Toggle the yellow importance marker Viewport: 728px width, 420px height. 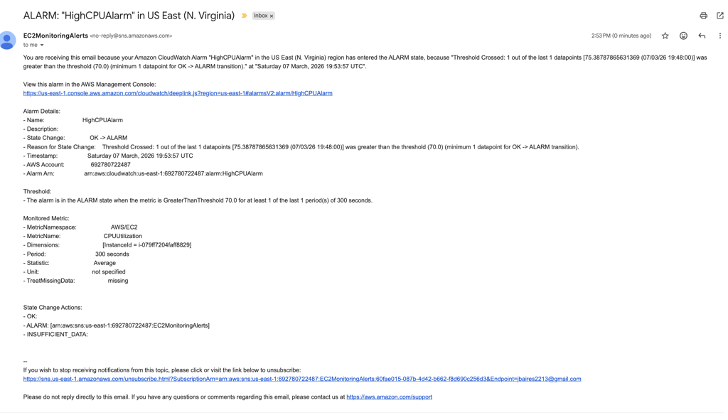[244, 16]
